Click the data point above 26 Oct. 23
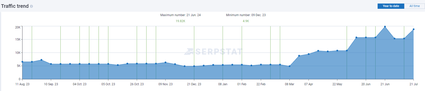 pyautogui.click(x=137, y=64)
